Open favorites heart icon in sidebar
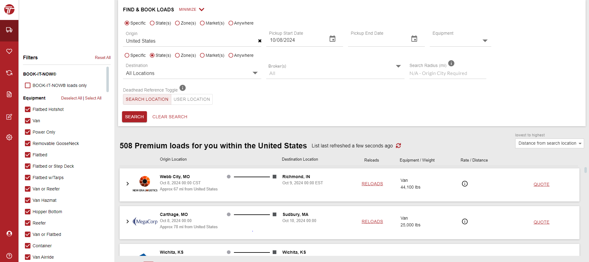 [9, 51]
